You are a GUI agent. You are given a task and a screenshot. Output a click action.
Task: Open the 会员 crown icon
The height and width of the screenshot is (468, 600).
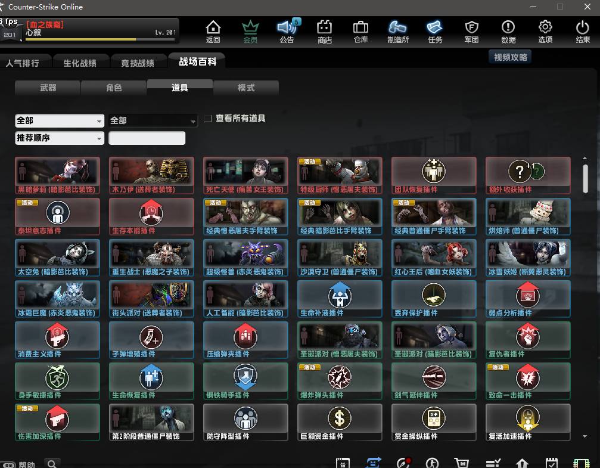pos(250,32)
